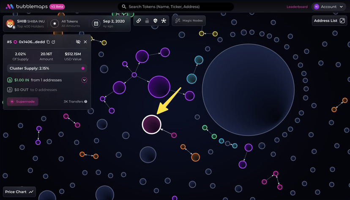This screenshot has height=200, width=350.
Task: Click the link icon in the map toolbar
Action: (x=139, y=21)
